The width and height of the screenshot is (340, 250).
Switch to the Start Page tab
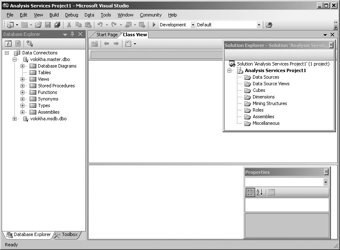pyautogui.click(x=107, y=35)
